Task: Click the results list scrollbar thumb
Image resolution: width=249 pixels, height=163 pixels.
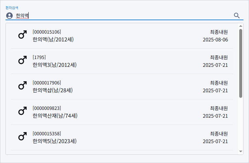Action: click(241, 63)
